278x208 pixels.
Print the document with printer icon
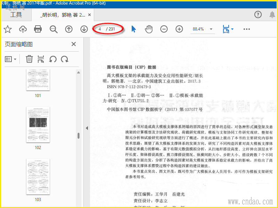coord(38,29)
